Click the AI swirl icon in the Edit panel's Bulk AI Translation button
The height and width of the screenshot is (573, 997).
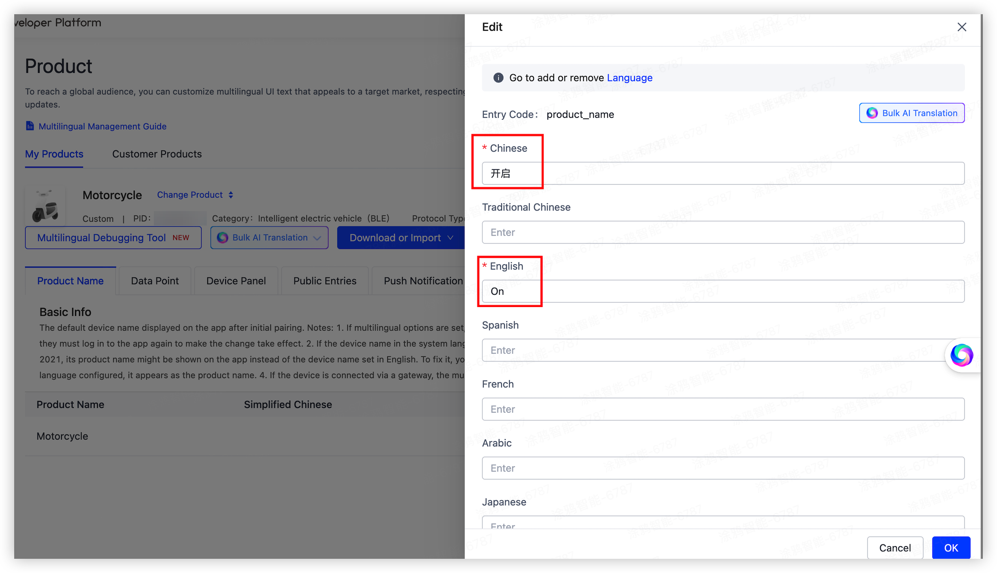coord(872,113)
